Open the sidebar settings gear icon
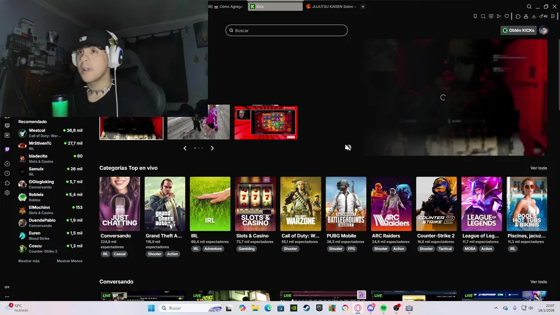This screenshot has height=315, width=560. click(x=7, y=192)
